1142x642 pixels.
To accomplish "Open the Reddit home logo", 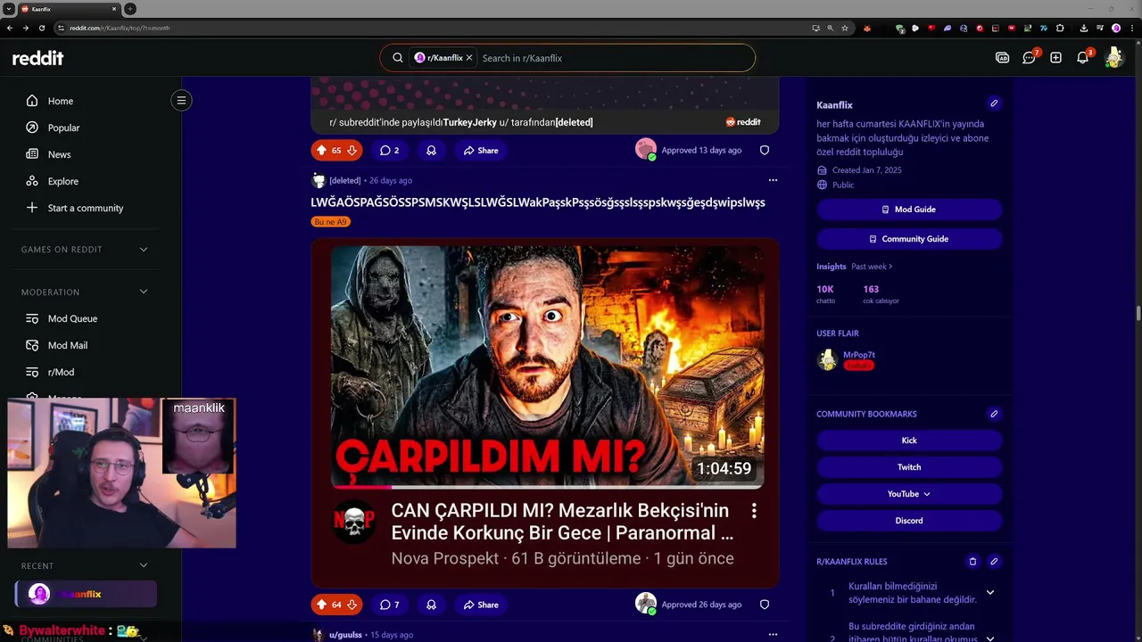I will point(37,58).
